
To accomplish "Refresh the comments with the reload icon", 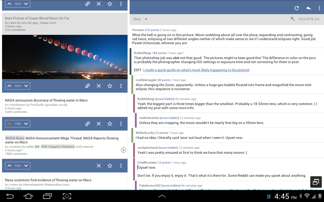I will click(297, 8).
